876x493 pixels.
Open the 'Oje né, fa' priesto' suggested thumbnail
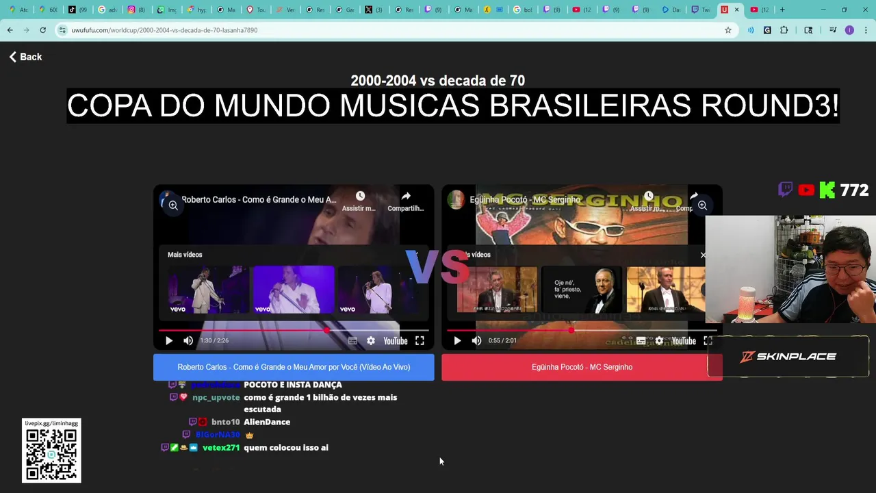[582, 290]
